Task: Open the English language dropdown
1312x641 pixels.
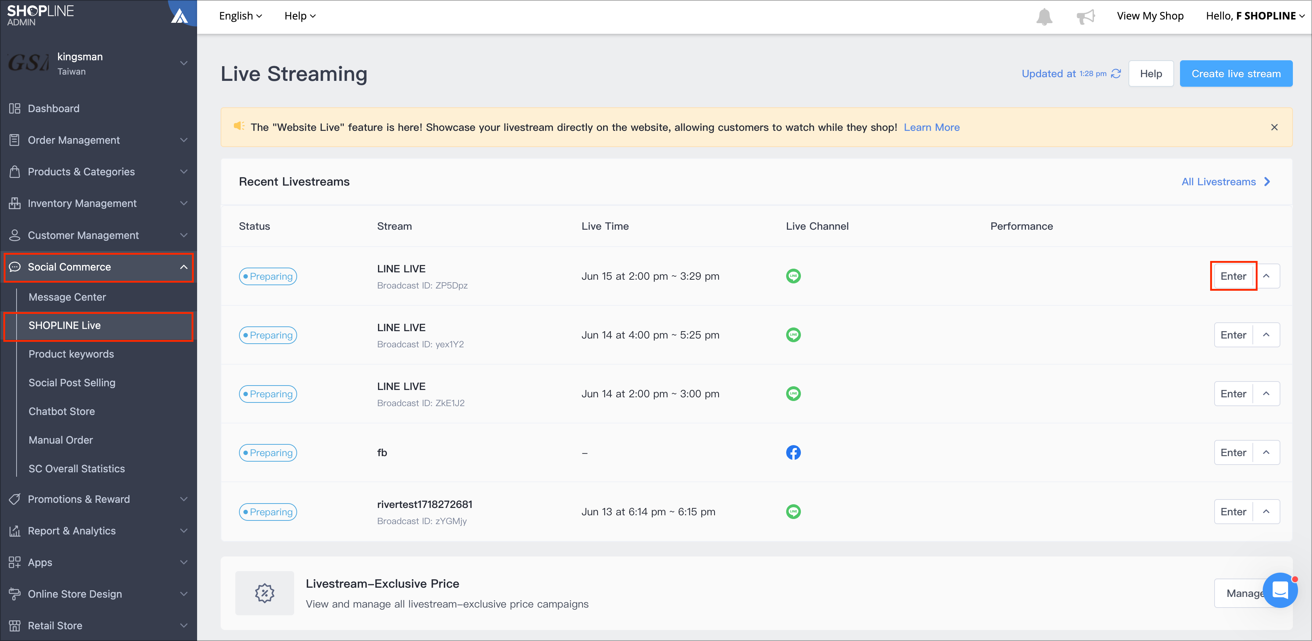Action: (x=240, y=16)
